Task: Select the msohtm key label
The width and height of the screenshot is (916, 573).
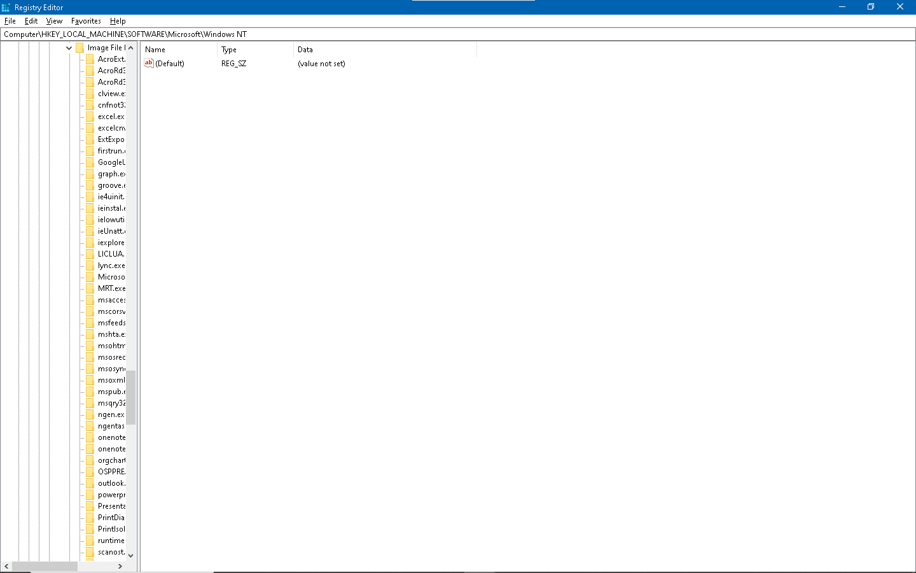Action: (x=111, y=346)
